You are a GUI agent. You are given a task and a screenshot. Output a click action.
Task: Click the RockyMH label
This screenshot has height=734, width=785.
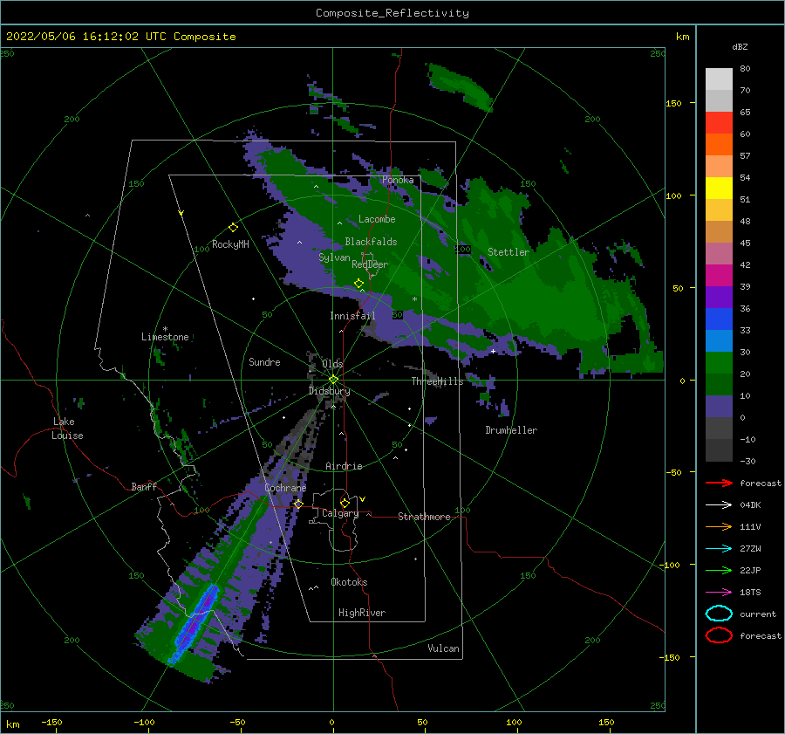[x=230, y=244]
